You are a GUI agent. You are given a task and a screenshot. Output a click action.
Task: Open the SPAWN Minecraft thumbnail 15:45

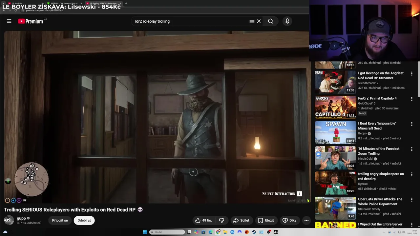(335, 132)
